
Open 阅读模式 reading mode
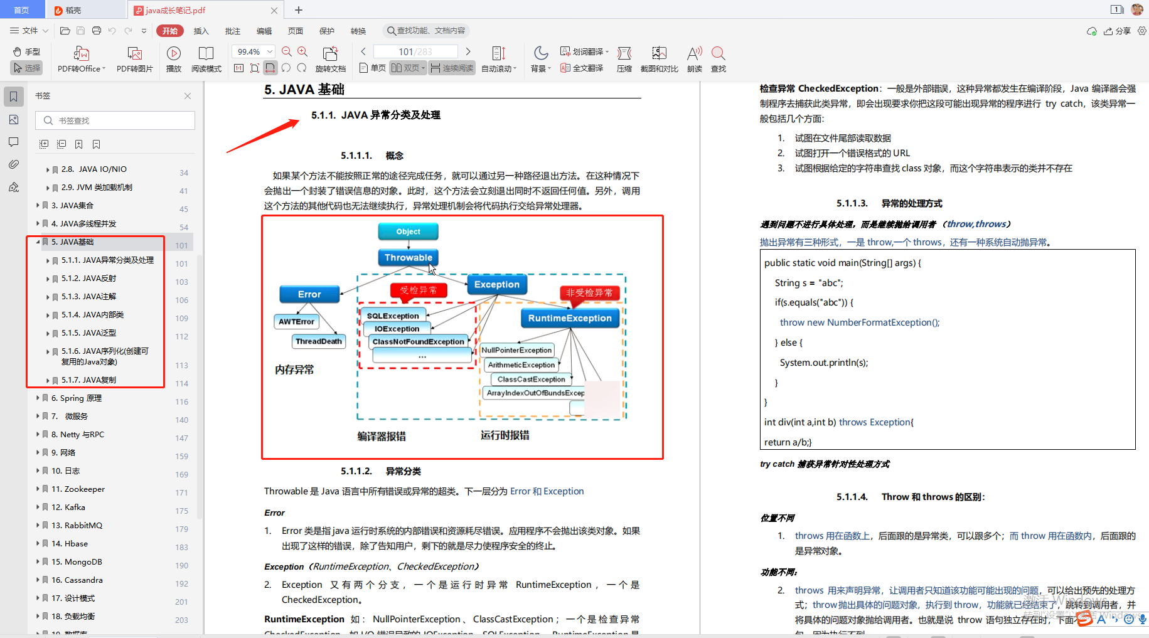206,53
